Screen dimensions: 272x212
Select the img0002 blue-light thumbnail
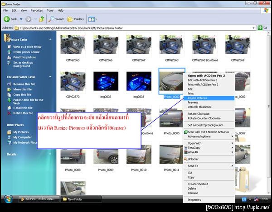click(x=106, y=81)
